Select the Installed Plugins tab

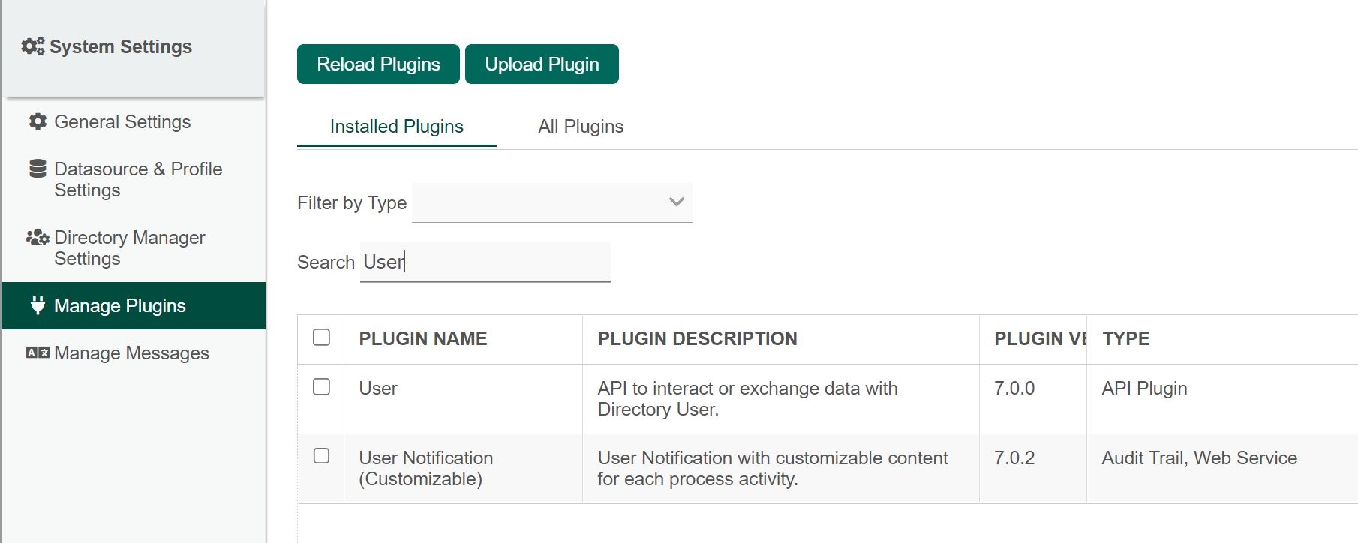(x=396, y=127)
